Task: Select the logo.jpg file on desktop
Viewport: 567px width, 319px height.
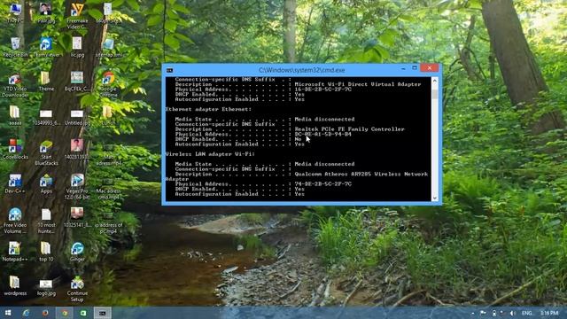Action: click(x=46, y=287)
